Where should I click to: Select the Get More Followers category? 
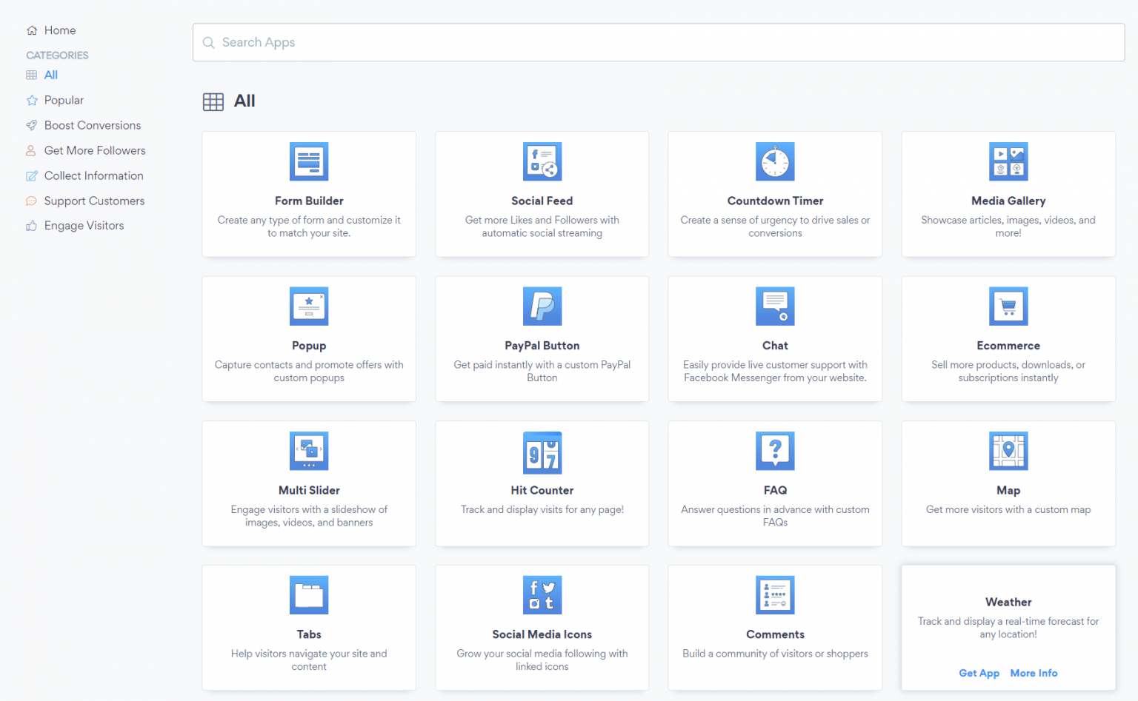pyautogui.click(x=95, y=150)
